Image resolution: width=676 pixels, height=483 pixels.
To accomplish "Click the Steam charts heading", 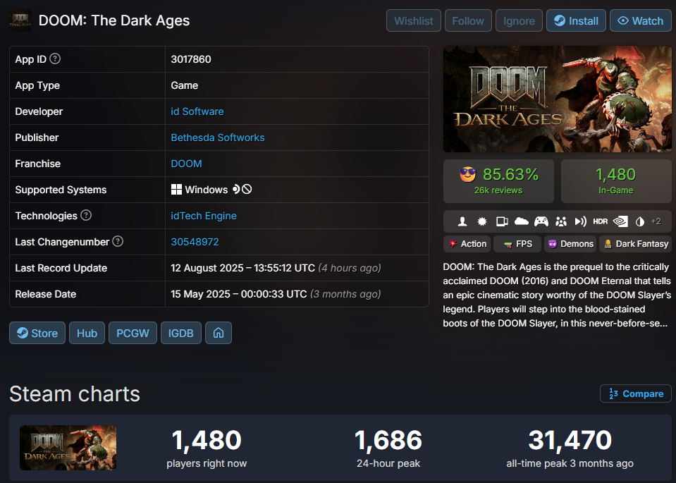I will (x=75, y=393).
